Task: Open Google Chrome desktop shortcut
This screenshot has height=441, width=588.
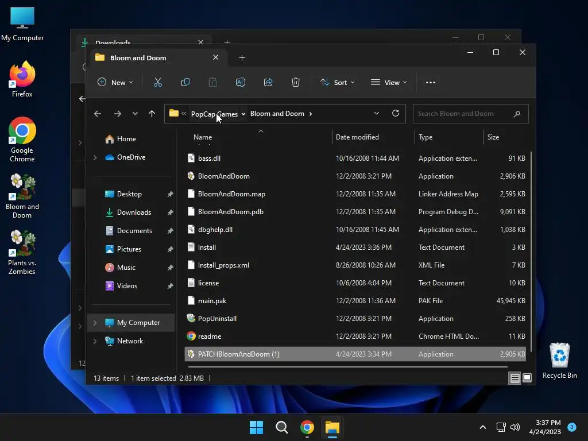Action: point(22,140)
